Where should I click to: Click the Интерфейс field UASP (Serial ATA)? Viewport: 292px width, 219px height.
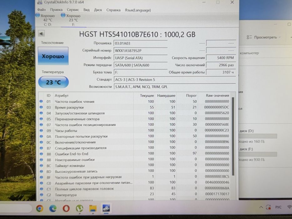pos(141,58)
